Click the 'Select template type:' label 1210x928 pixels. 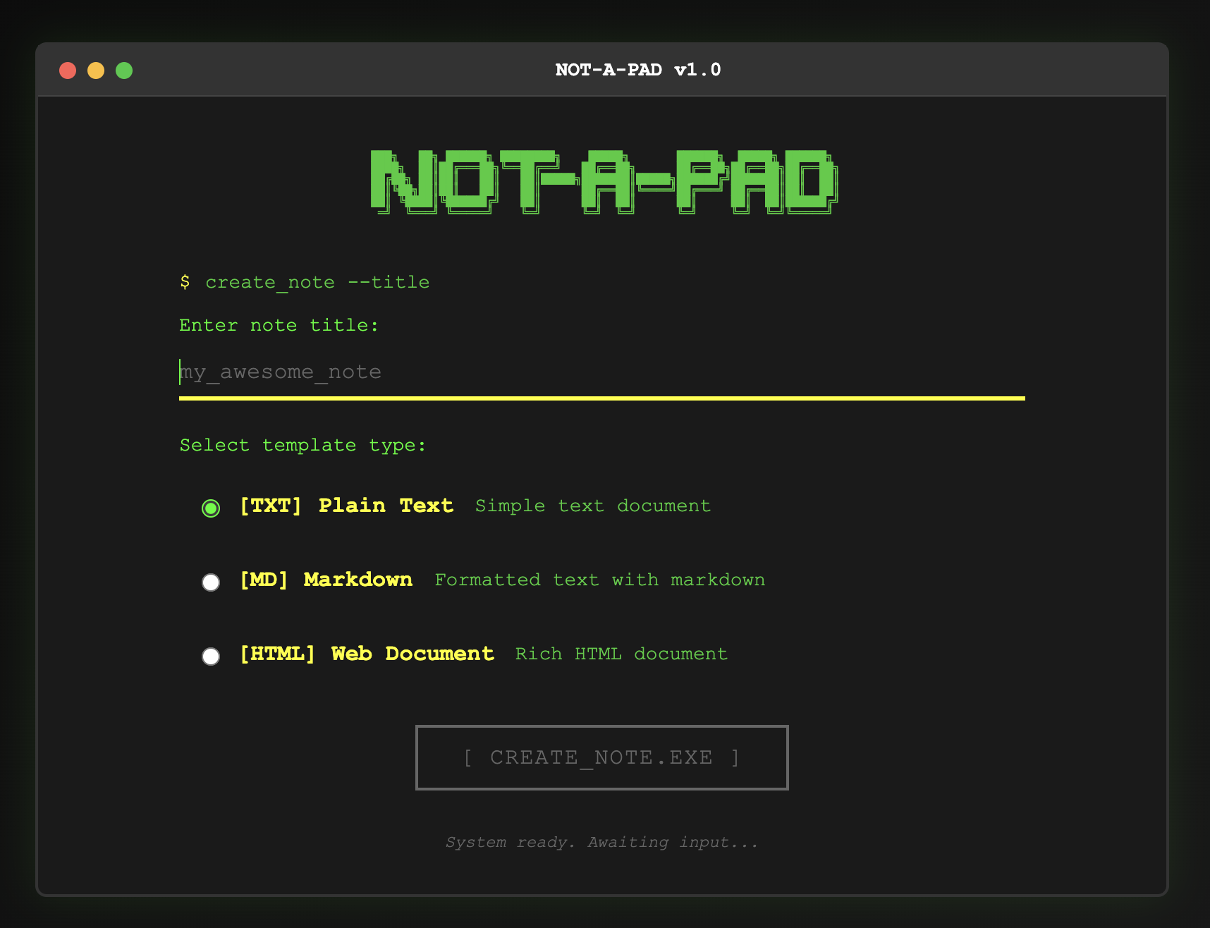coord(303,445)
